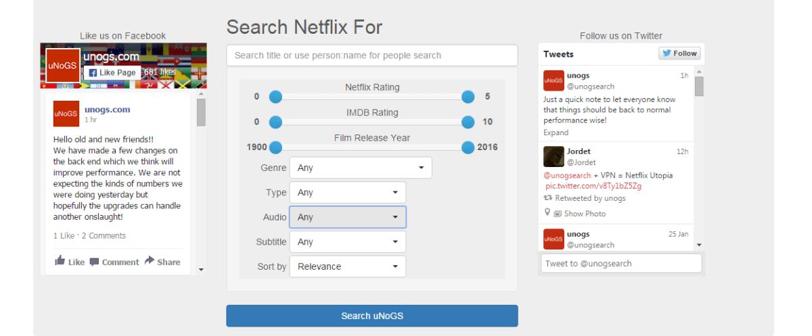Focus the Search title input field
Image resolution: width=812 pixels, height=336 pixels.
click(x=372, y=55)
